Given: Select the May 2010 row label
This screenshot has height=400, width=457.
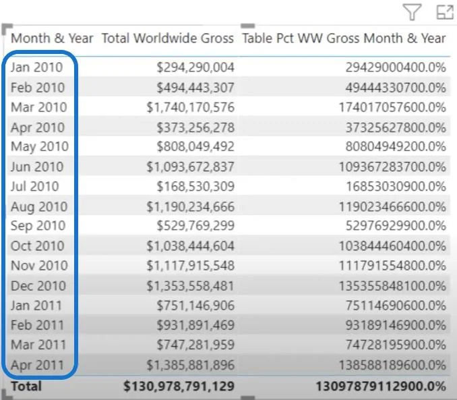Looking at the screenshot, I should pyautogui.click(x=40, y=147).
